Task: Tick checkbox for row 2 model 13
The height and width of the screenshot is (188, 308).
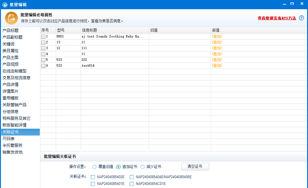Action: (x=43, y=42)
